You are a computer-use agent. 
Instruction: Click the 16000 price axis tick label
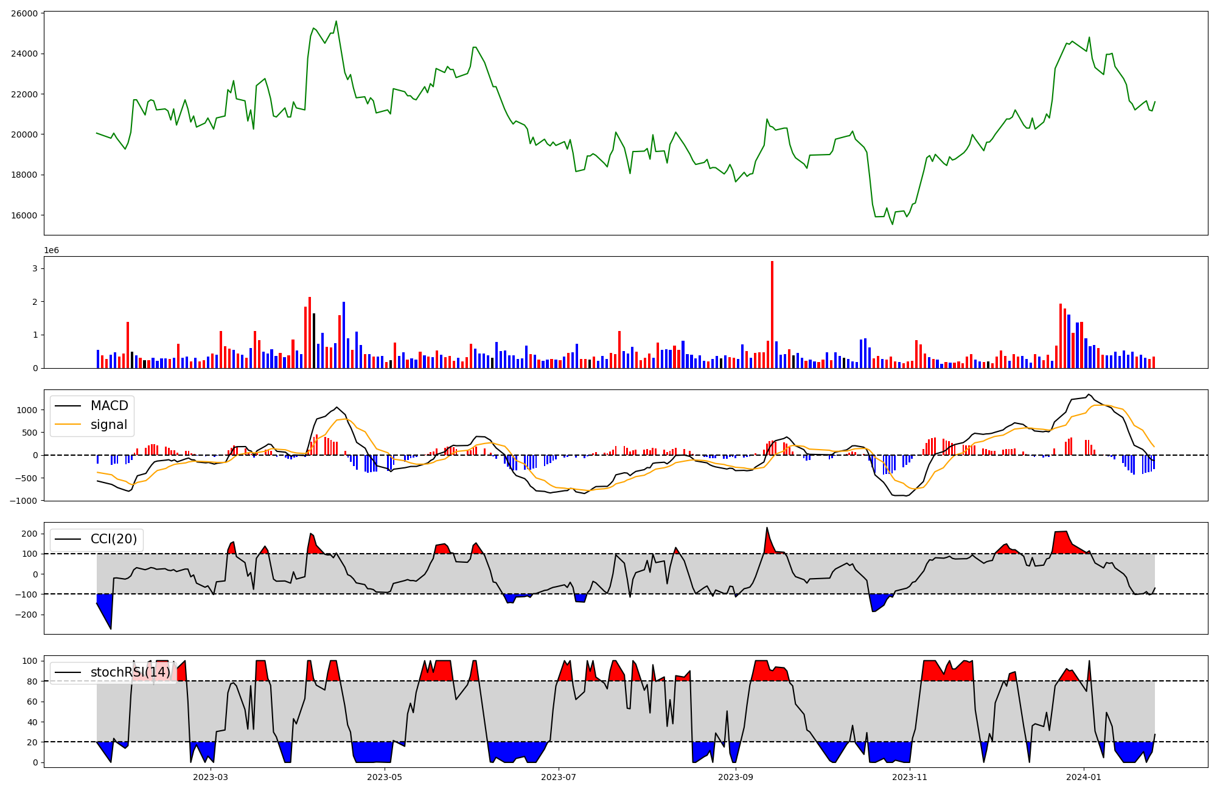tap(24, 215)
